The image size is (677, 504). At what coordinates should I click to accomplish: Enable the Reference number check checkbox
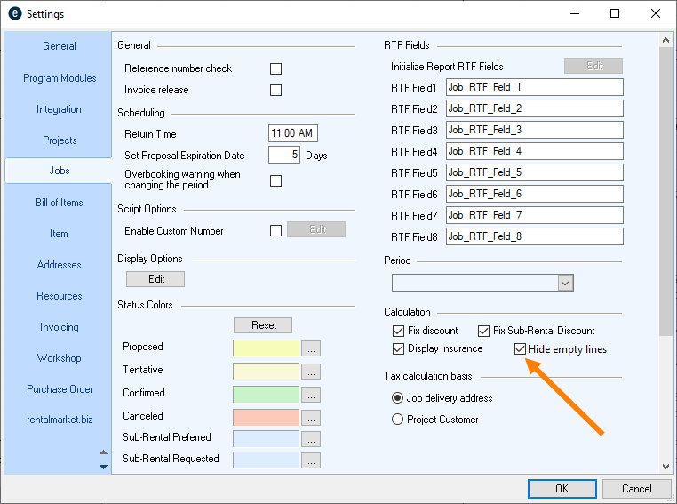275,69
